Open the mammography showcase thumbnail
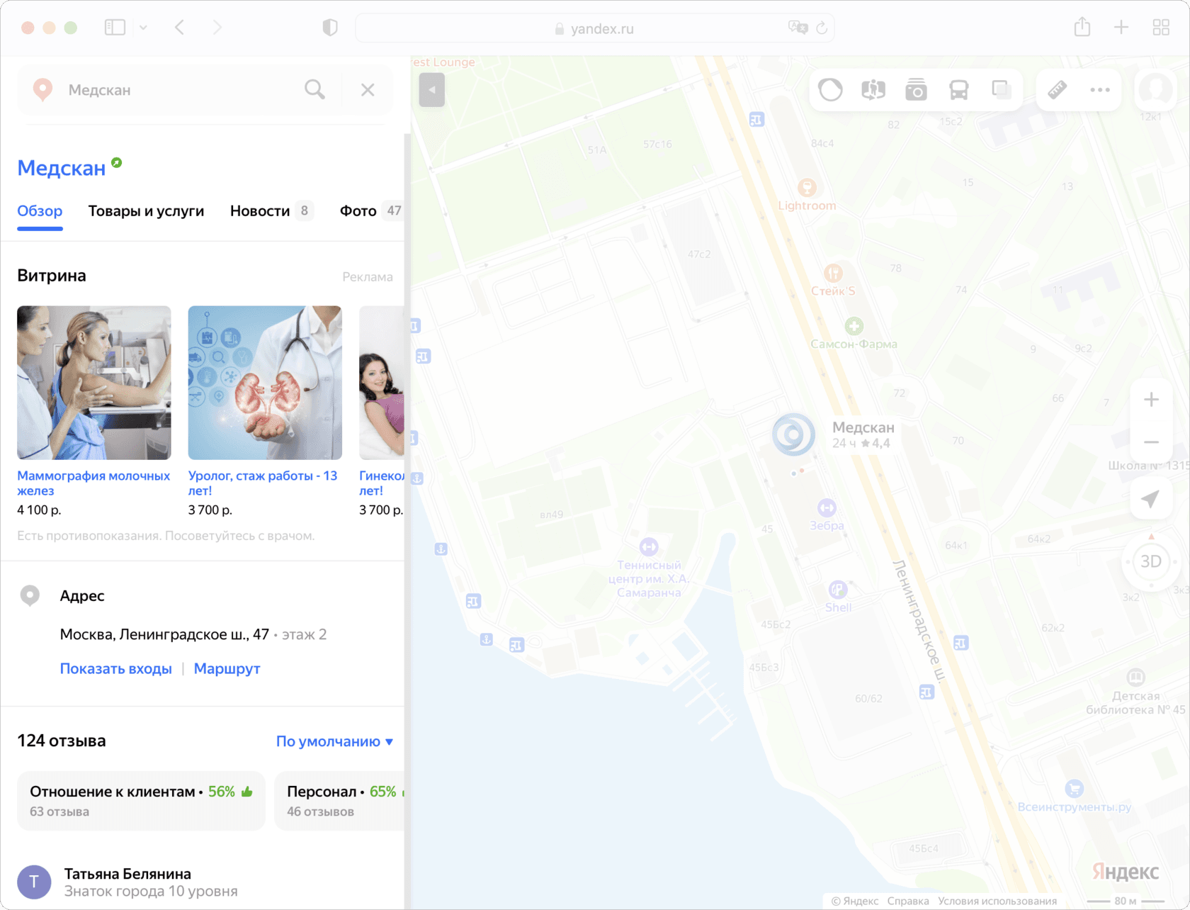The height and width of the screenshot is (910, 1190). click(94, 383)
